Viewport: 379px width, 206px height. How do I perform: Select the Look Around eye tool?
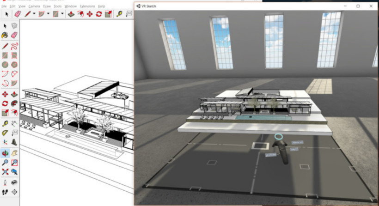[14, 182]
